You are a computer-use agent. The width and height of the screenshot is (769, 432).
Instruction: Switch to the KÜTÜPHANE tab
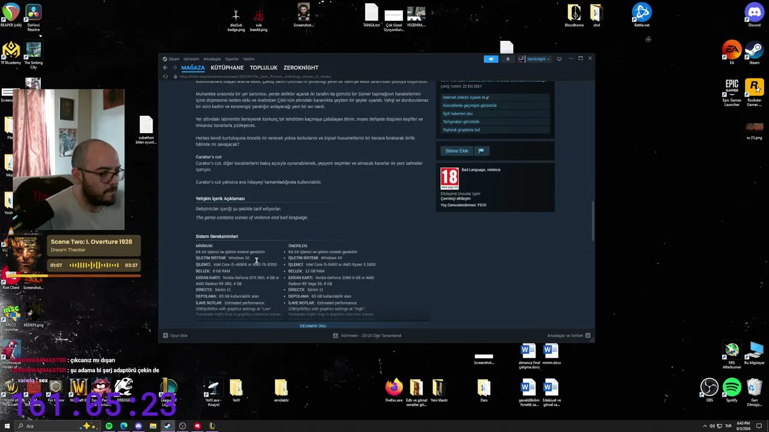pos(227,68)
